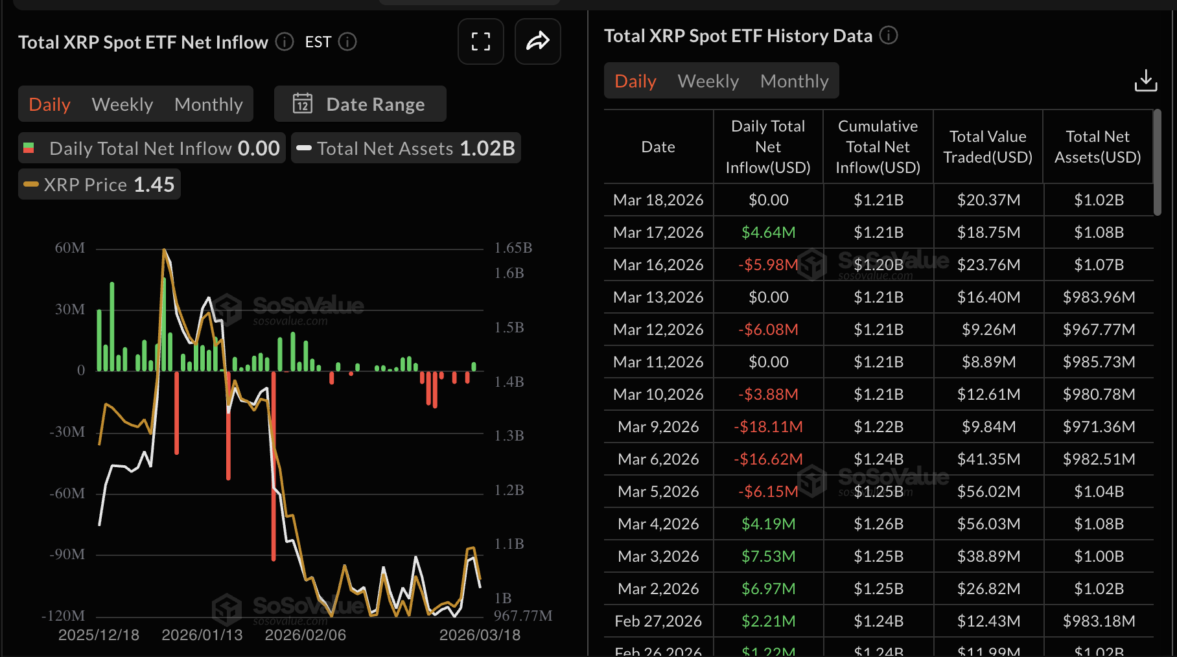
Task: Hide the XRP Price line
Action: (99, 185)
